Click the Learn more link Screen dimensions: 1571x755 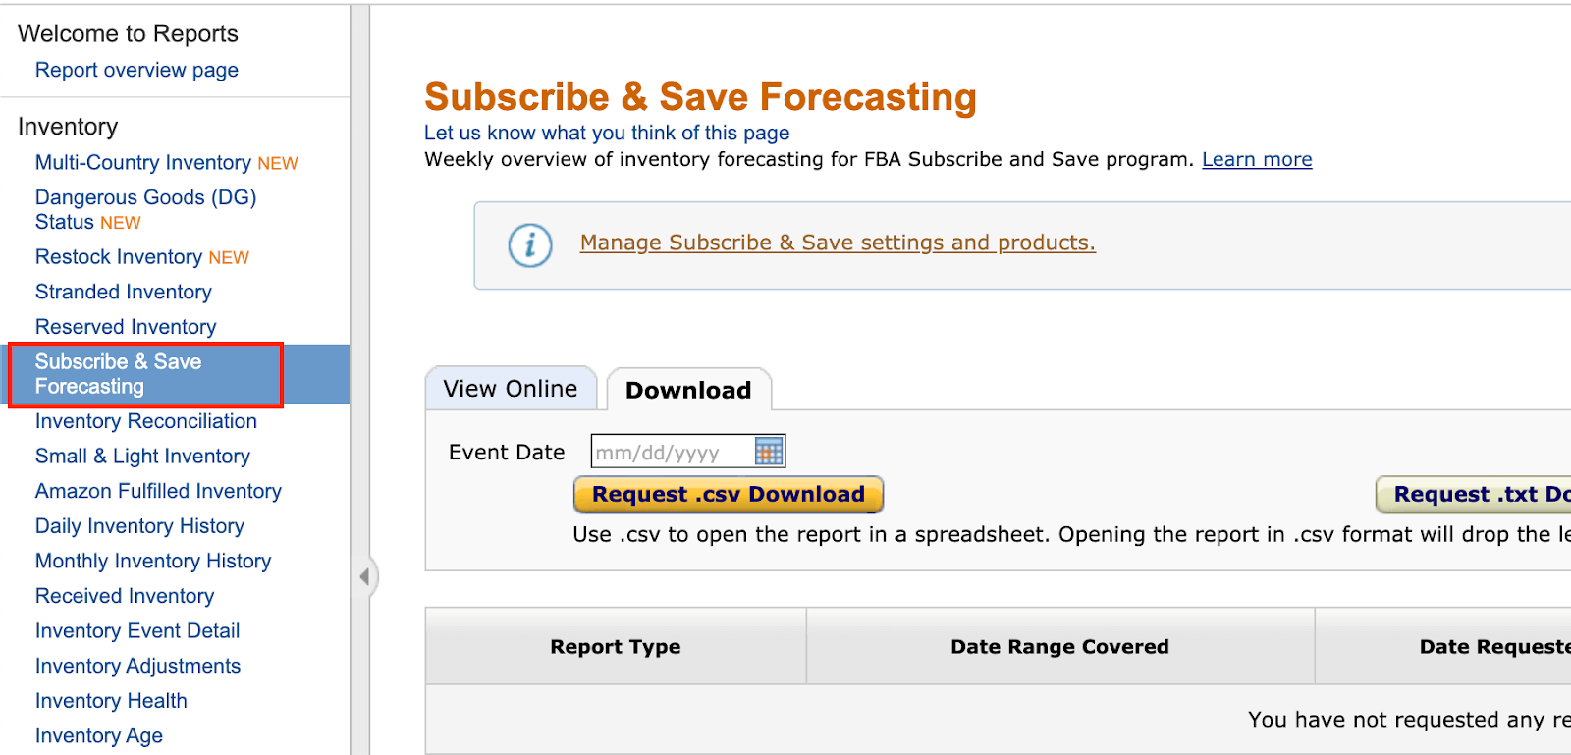[1257, 159]
